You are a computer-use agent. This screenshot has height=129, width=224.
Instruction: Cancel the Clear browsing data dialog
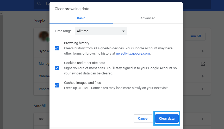tap(143, 119)
